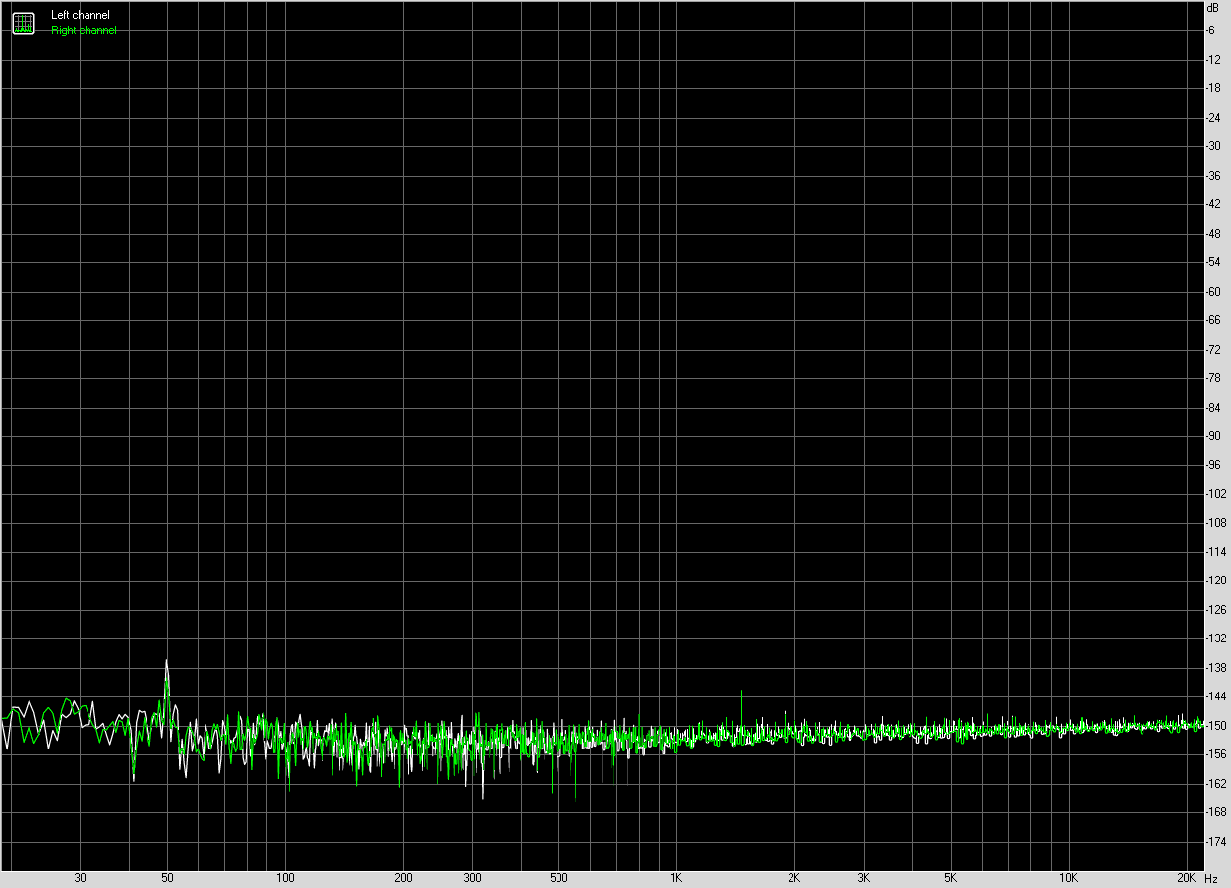
Task: Click the -48 dB axis label
Action: [x=1214, y=233]
